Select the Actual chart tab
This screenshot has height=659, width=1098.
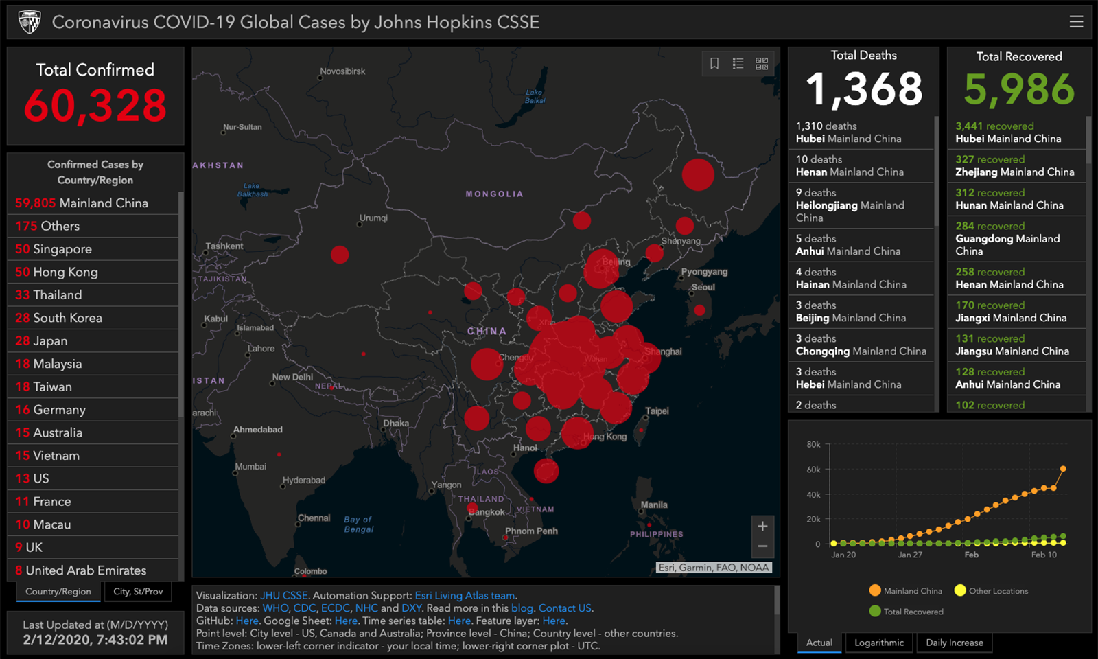point(819,643)
